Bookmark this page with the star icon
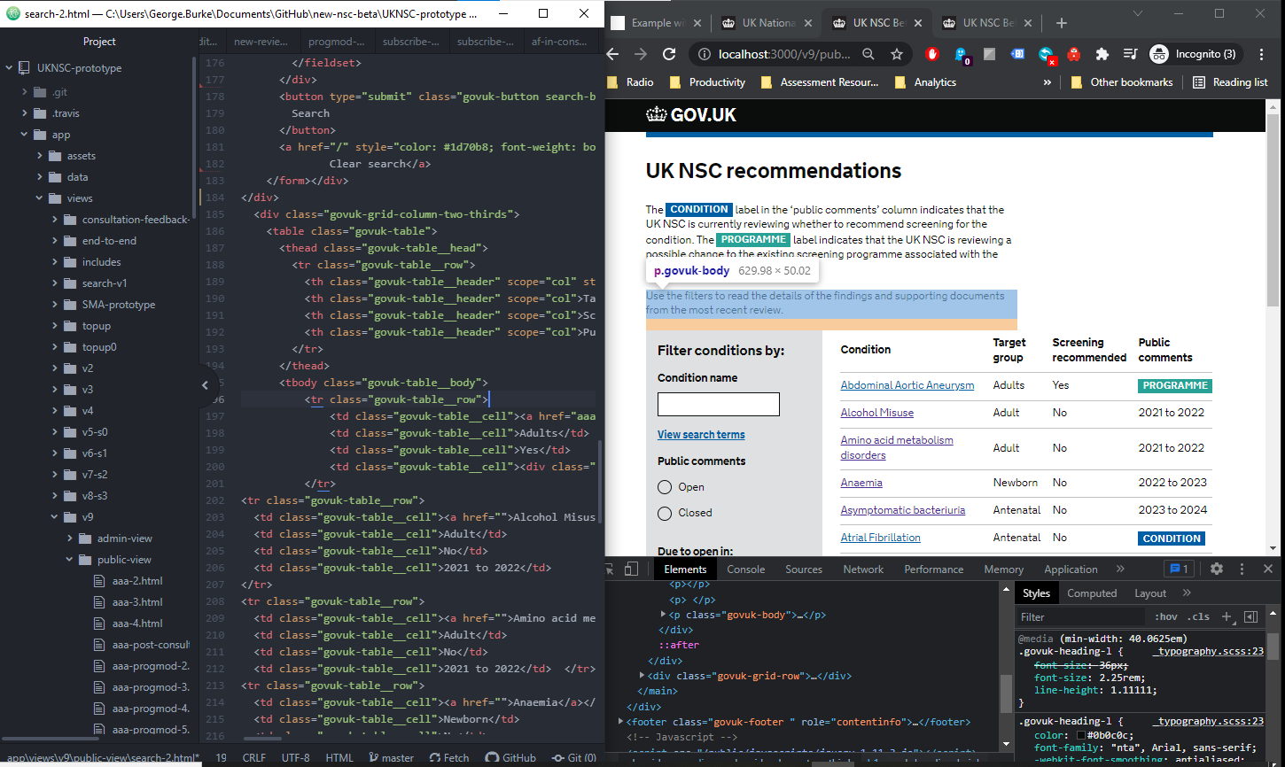The width and height of the screenshot is (1285, 767). coord(897,54)
